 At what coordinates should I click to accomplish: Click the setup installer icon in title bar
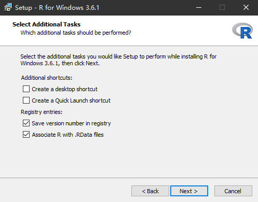[8, 7]
